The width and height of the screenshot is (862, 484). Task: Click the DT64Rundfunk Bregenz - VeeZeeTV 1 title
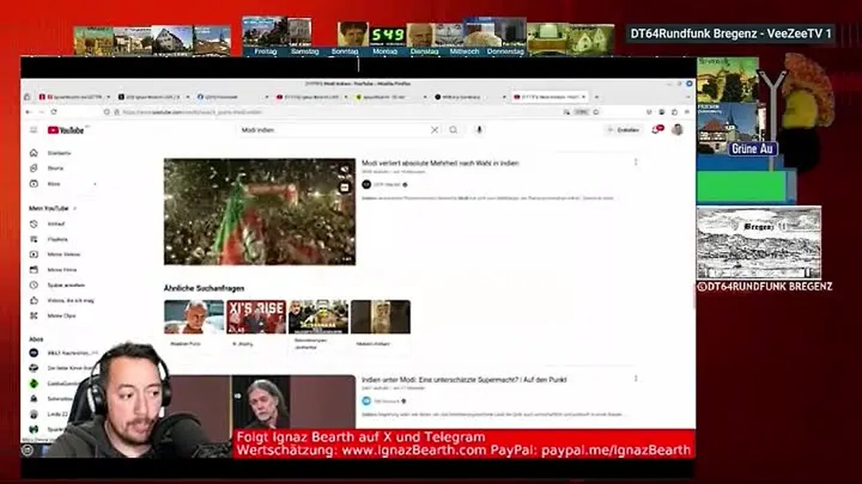click(x=731, y=34)
